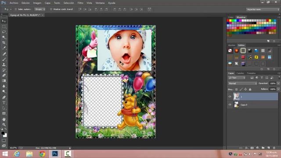Open the Edición menu
This screenshot has width=281, height=158.
(25, 3)
